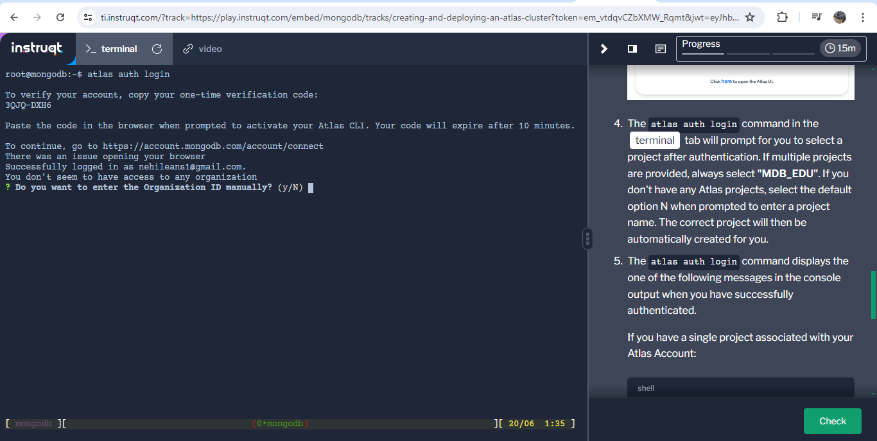
Task: Open the browser extensions puzzle icon
Action: coord(782,17)
